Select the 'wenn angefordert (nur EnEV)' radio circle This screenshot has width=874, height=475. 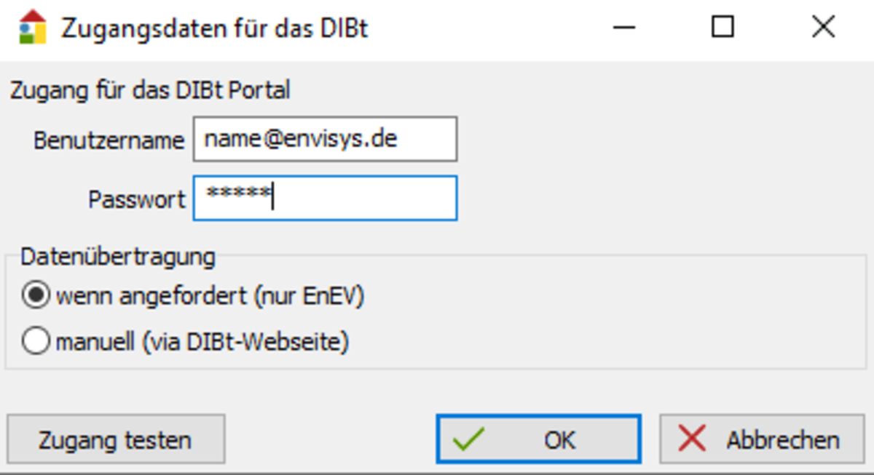coord(36,297)
